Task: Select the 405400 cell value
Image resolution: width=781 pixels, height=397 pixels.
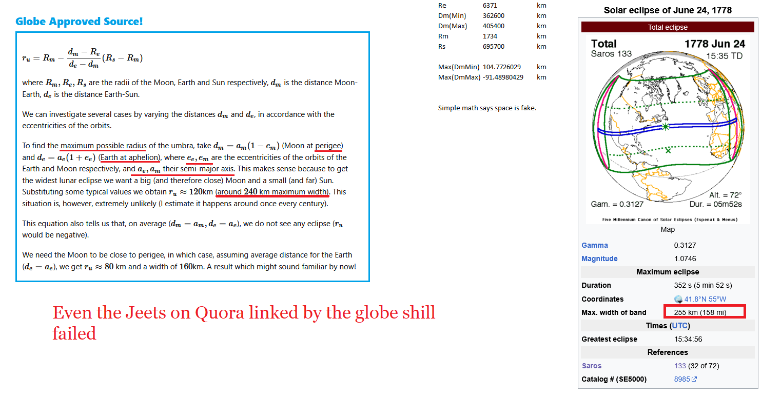Action: coord(494,26)
